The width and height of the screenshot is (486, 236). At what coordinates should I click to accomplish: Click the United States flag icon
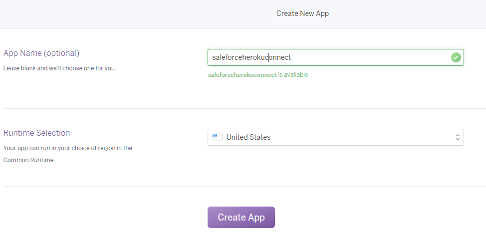point(218,137)
